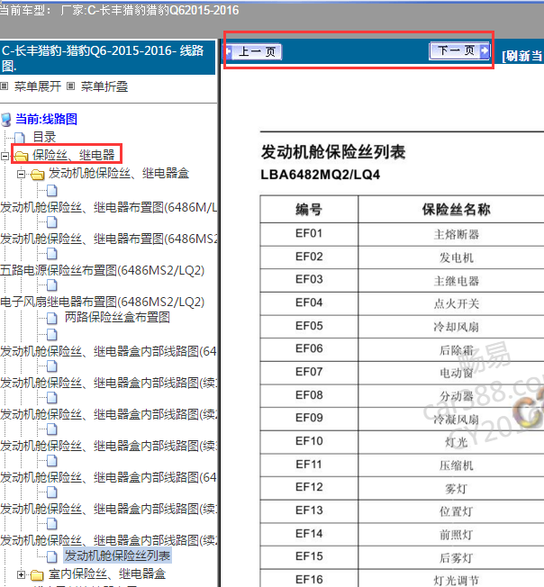544x587 pixels.
Task: Collapse the 保险丝、继电器 tree node
Action: coord(5,156)
